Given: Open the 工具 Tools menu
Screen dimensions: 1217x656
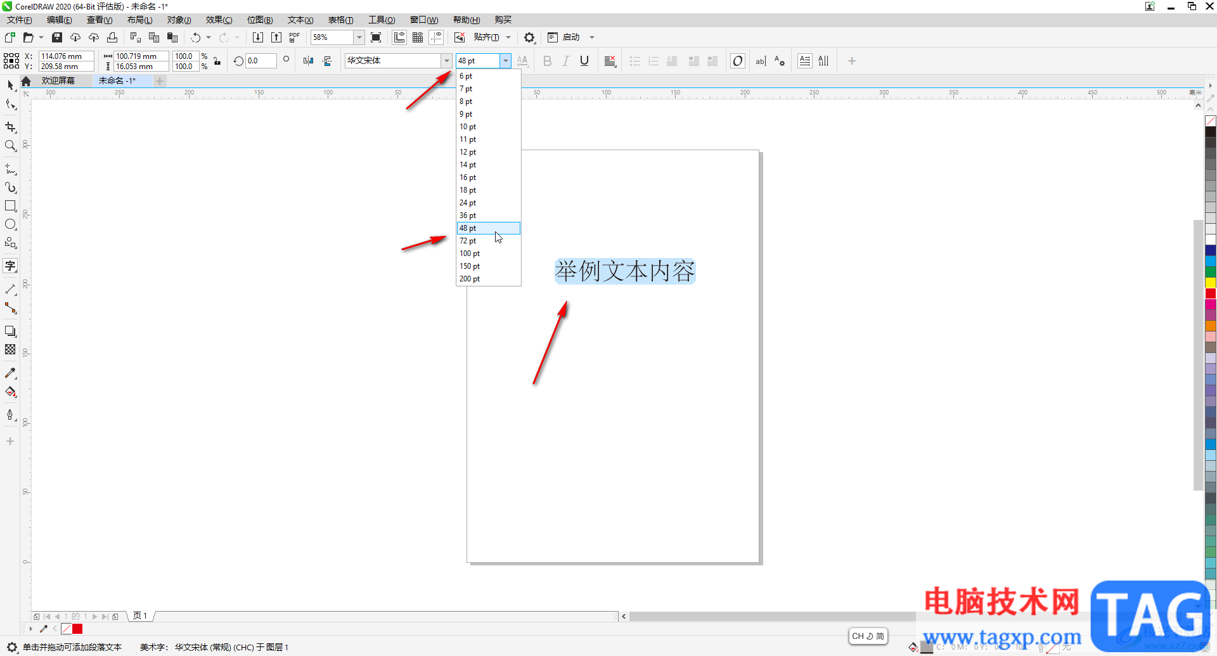Looking at the screenshot, I should [x=382, y=20].
